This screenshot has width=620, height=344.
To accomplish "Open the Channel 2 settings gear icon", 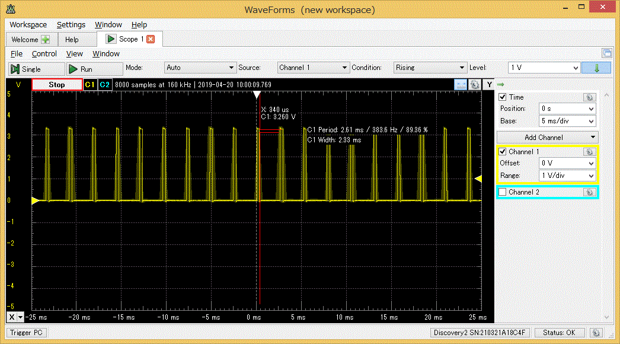I will coord(589,192).
